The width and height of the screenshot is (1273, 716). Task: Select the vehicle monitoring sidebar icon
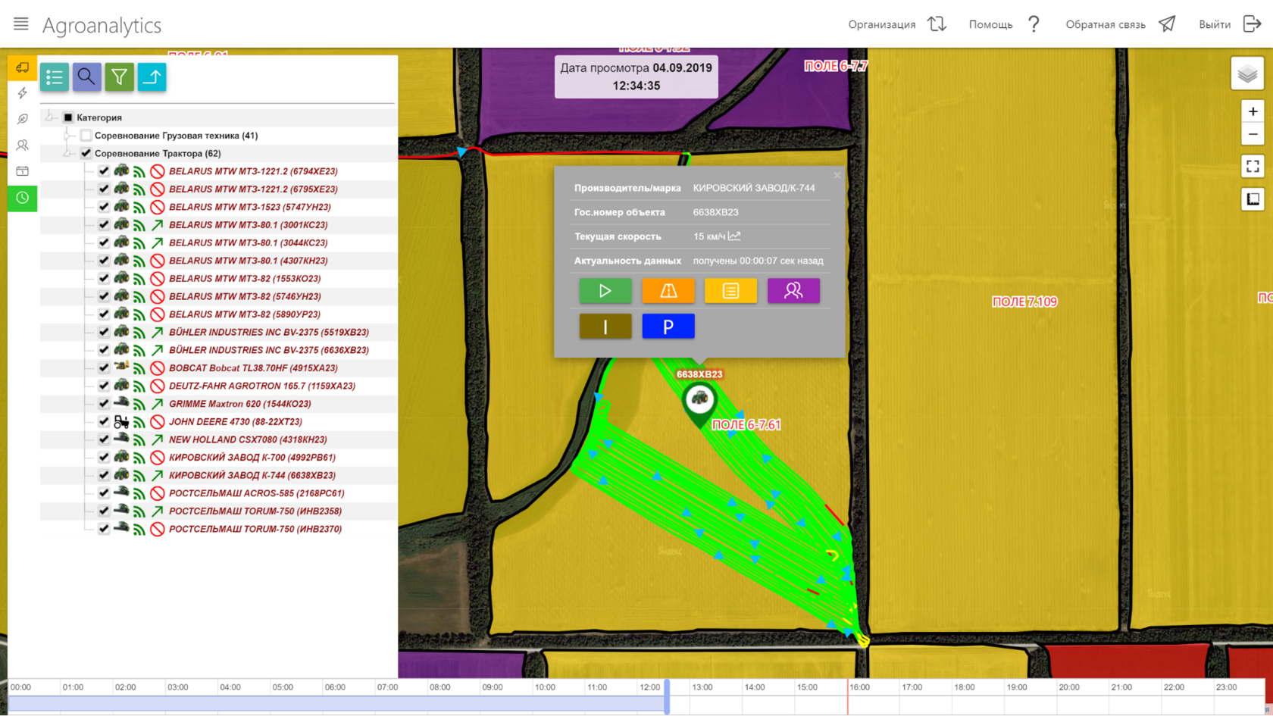click(23, 68)
